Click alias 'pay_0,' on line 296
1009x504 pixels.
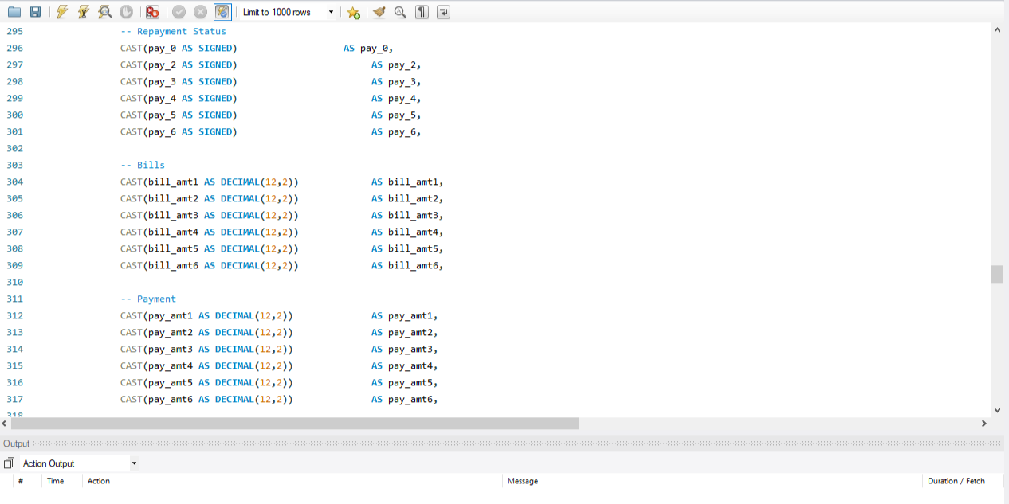tap(377, 49)
